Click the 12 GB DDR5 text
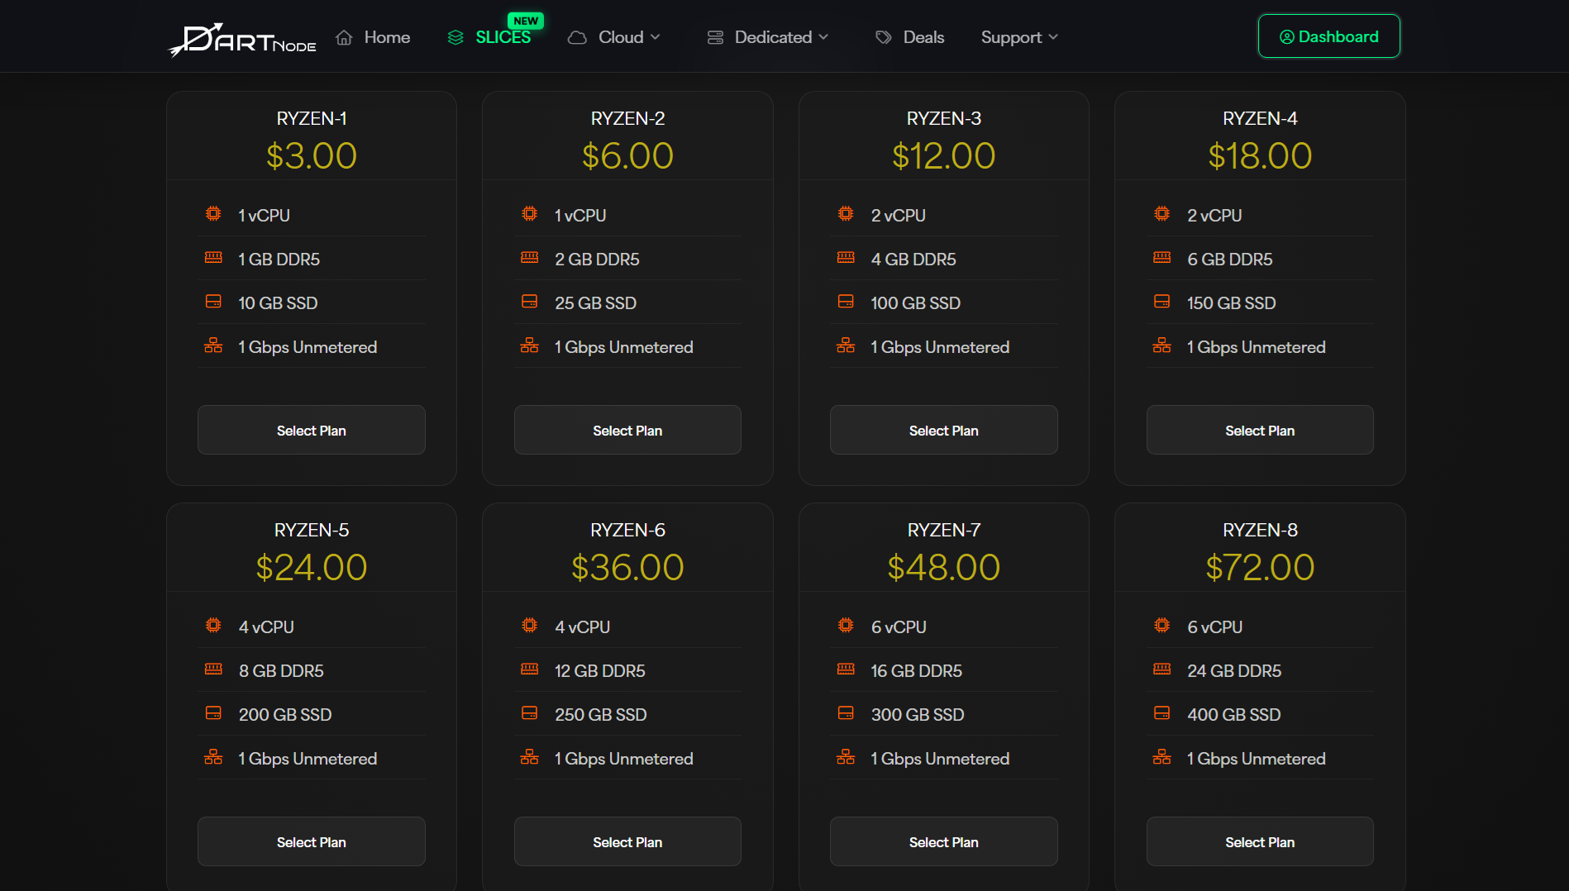Image resolution: width=1569 pixels, height=891 pixels. [x=600, y=670]
